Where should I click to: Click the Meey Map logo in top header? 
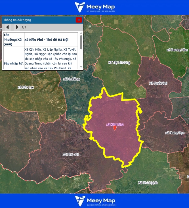click(94, 7)
